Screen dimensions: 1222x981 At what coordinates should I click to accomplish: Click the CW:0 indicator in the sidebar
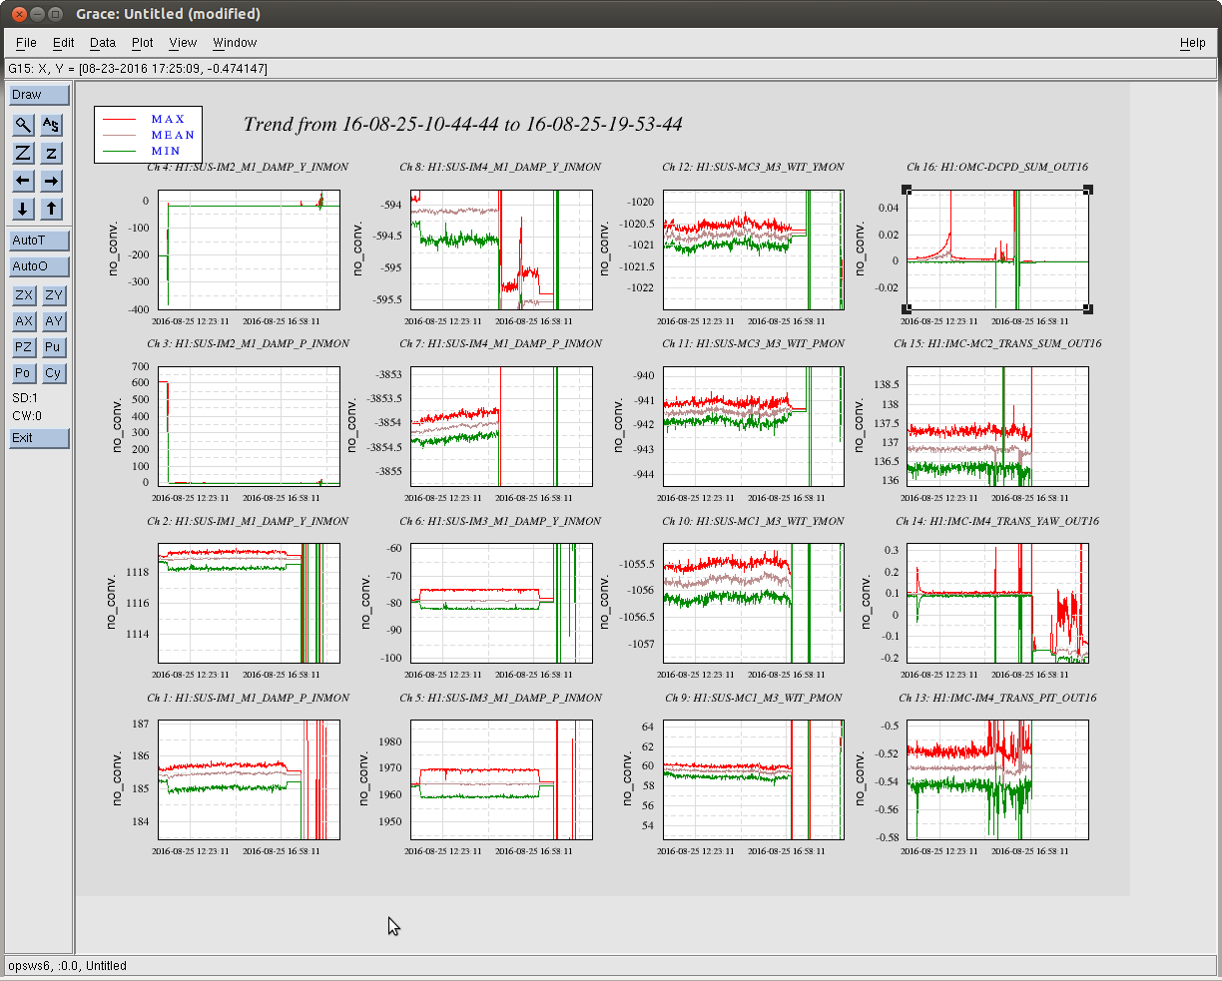27,415
